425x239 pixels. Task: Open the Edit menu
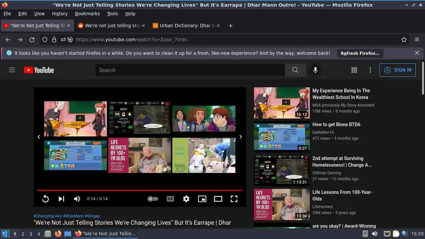(x=23, y=14)
